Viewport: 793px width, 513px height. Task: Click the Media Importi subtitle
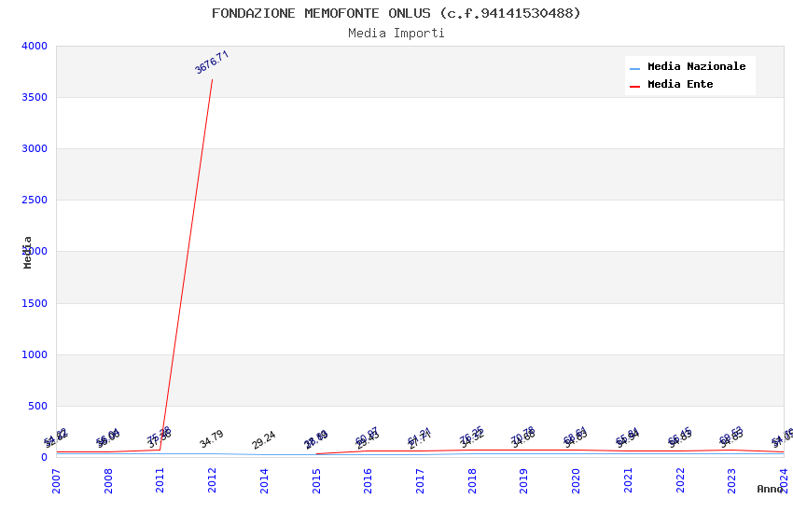pyautogui.click(x=396, y=33)
